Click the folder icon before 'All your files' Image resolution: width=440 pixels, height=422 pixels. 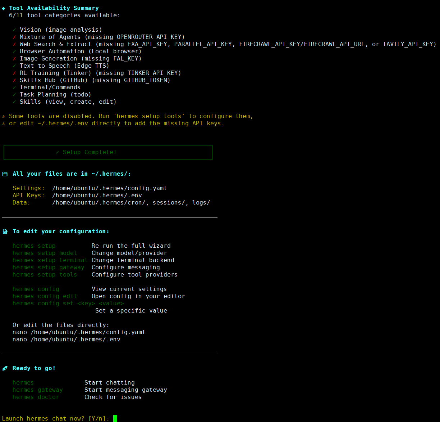coord(5,174)
